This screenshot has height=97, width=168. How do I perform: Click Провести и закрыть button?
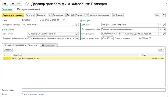click(x=13, y=15)
